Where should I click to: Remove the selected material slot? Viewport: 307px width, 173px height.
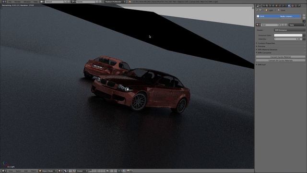point(304,18)
